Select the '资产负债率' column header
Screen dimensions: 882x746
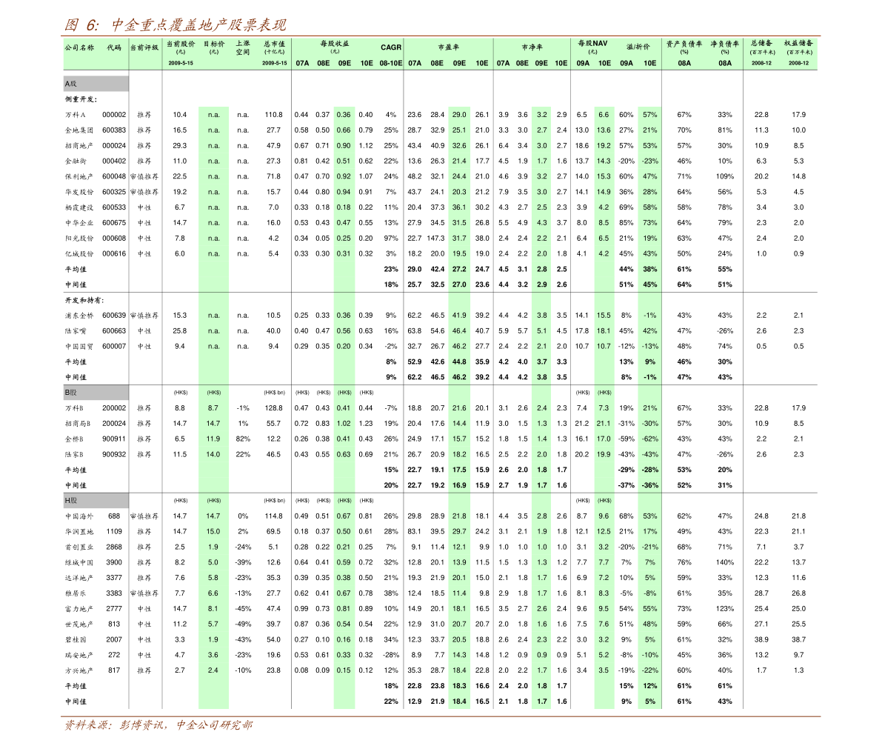[x=684, y=44]
